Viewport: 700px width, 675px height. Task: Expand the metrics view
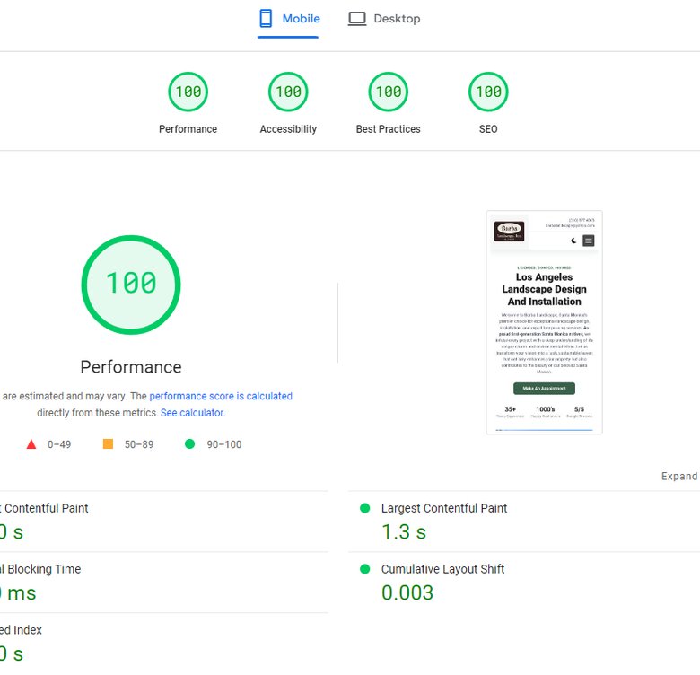(x=679, y=476)
